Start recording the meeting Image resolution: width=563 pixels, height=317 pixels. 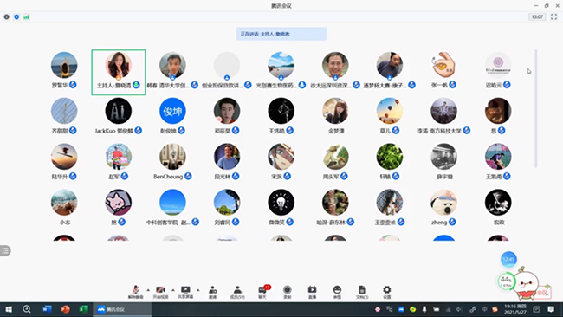tap(288, 292)
